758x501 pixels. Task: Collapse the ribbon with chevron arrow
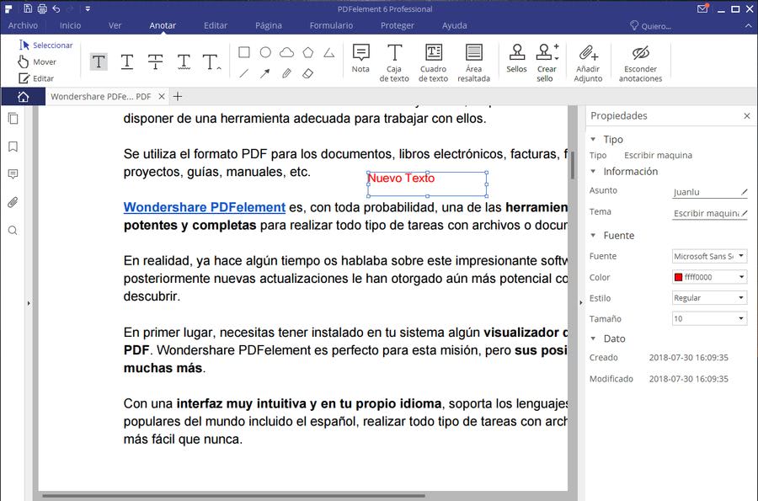(x=749, y=26)
